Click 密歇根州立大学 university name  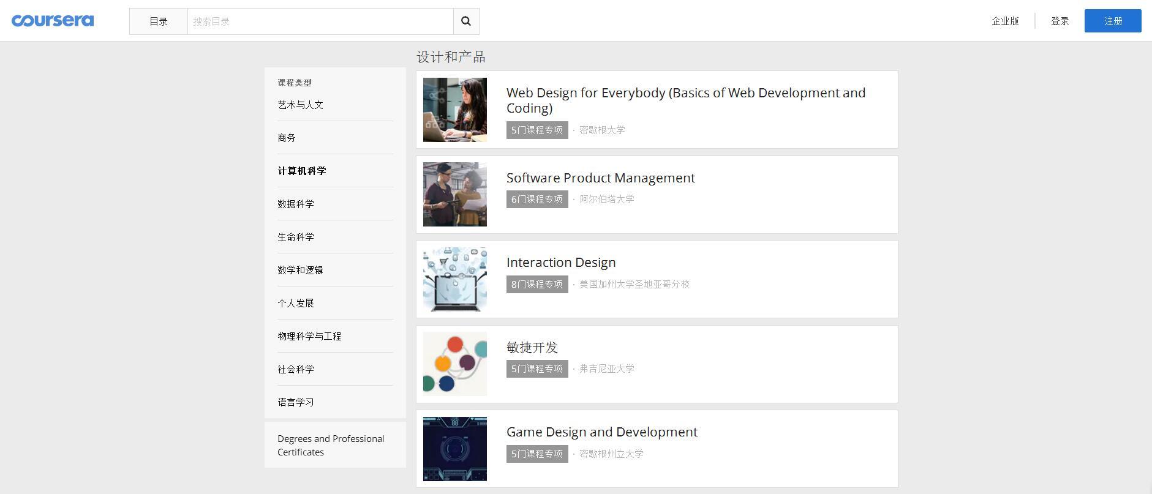coord(611,454)
